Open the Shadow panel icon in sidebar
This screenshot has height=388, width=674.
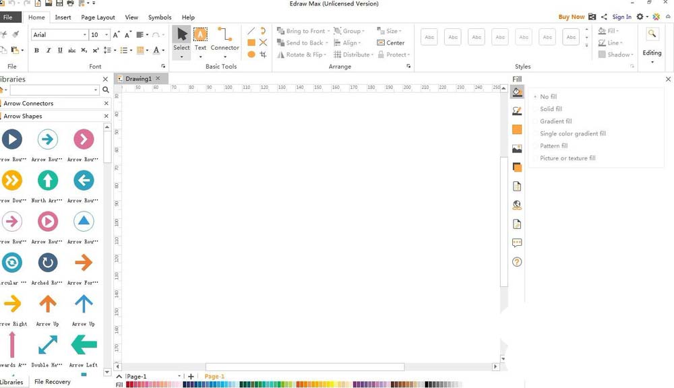click(517, 167)
